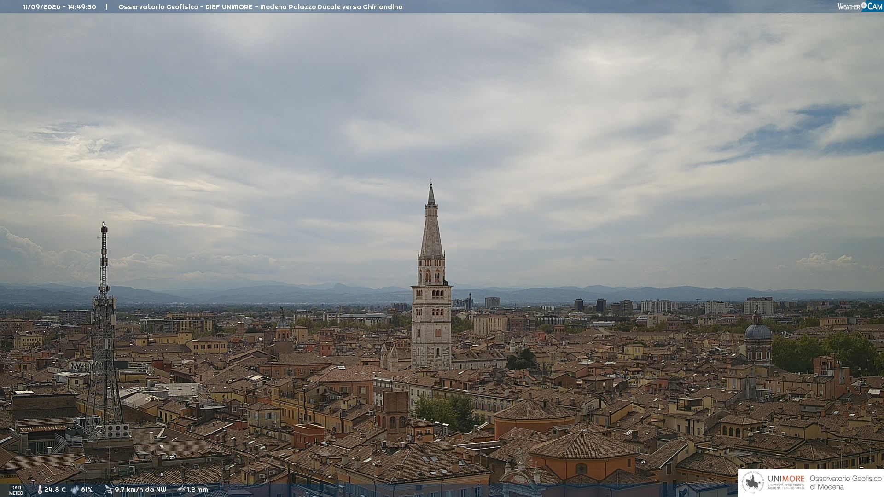Viewport: 884px width, 497px height.
Task: Click the 1.2 mm rainfall value
Action: pos(198,490)
